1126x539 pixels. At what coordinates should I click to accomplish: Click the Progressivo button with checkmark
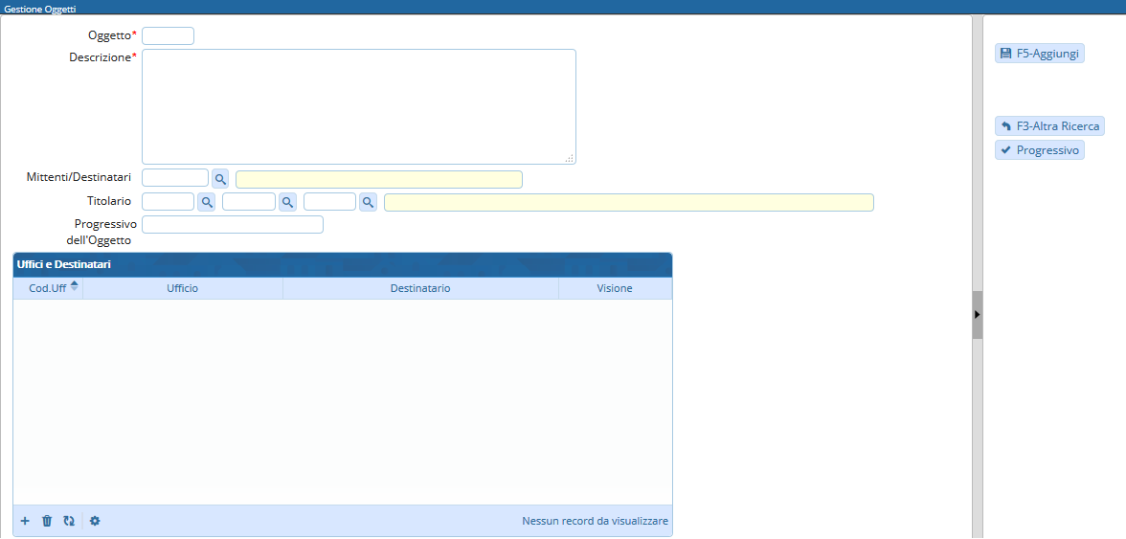(x=1039, y=150)
